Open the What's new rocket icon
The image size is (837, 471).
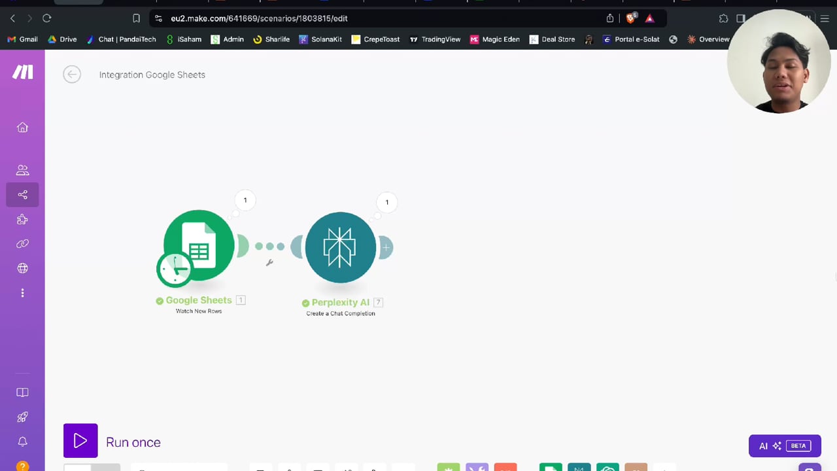coord(22,417)
